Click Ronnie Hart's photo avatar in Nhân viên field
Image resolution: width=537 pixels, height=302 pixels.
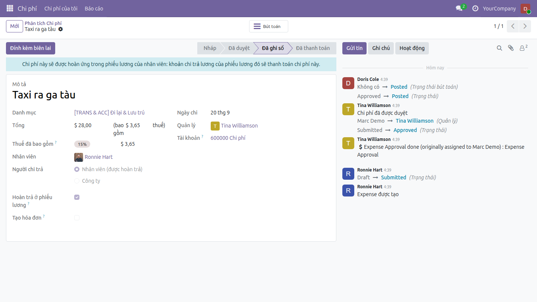coord(78,157)
